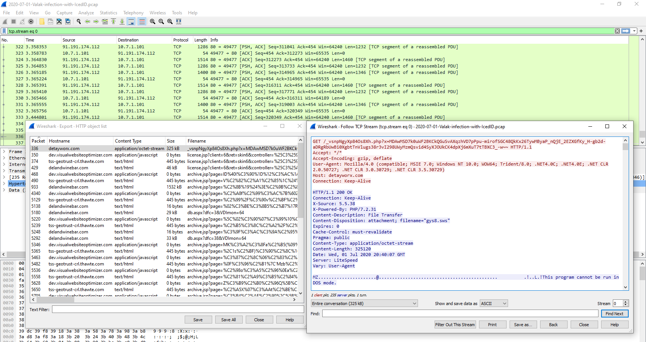Click the resize columns toolbar icon
646x342 pixels.
coord(179,21)
